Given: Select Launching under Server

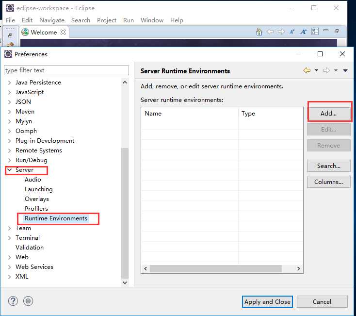Looking at the screenshot, I should [x=39, y=189].
